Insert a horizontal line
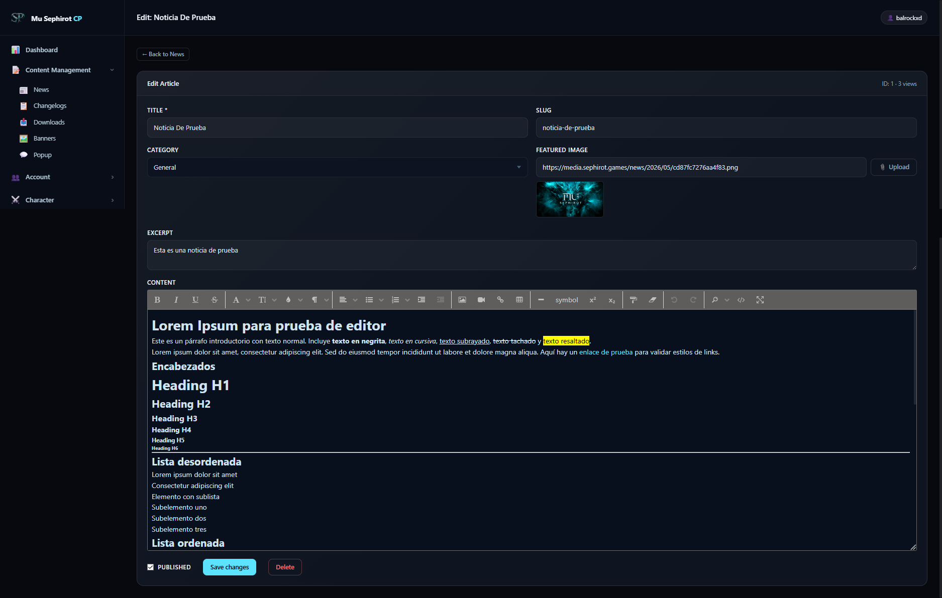 [x=541, y=300]
